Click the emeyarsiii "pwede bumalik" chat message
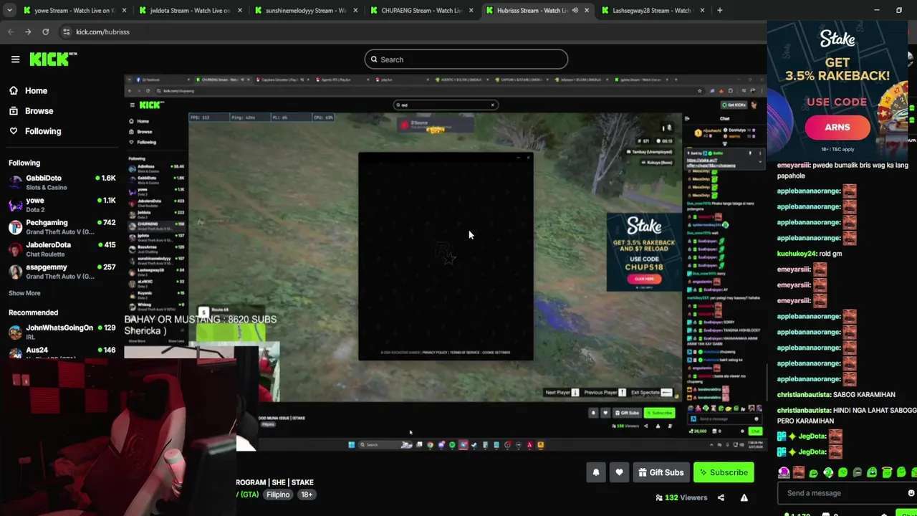 (x=842, y=171)
